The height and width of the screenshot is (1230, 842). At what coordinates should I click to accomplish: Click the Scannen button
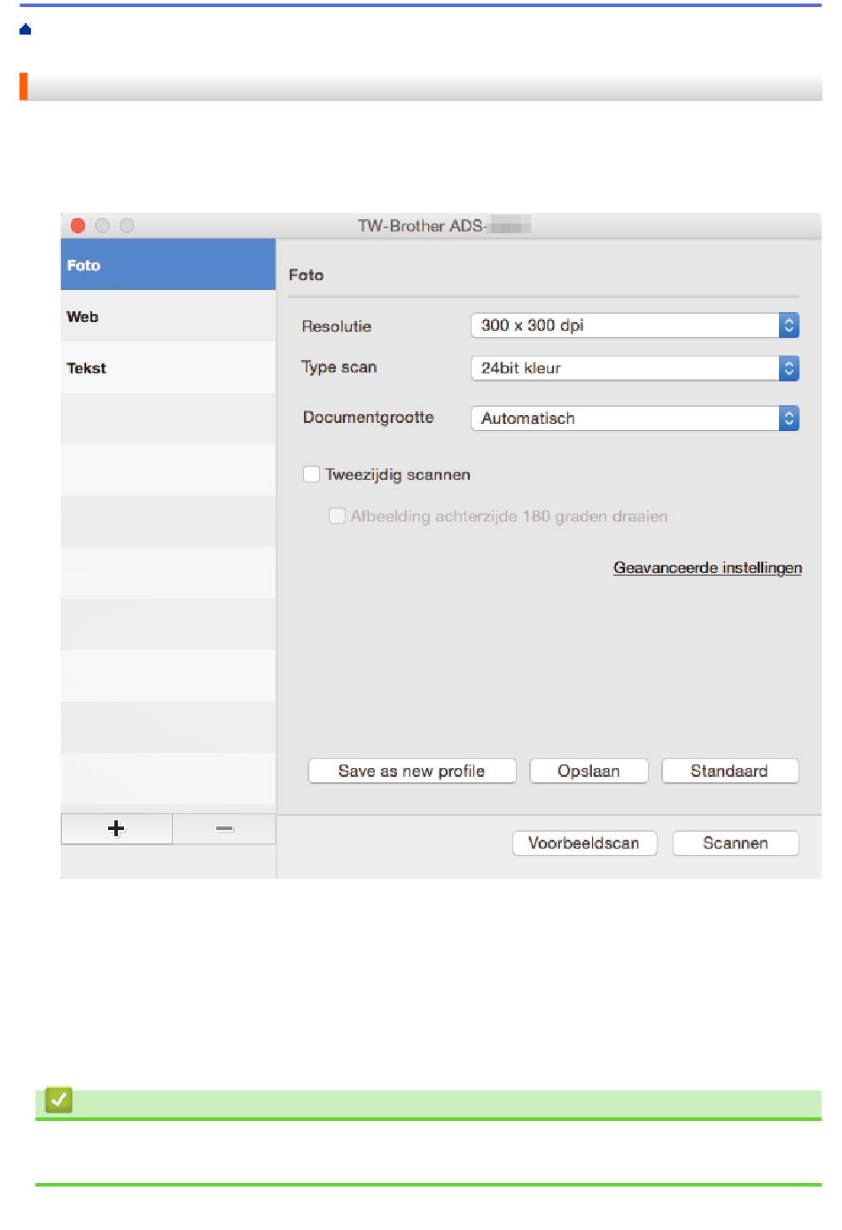(x=735, y=842)
